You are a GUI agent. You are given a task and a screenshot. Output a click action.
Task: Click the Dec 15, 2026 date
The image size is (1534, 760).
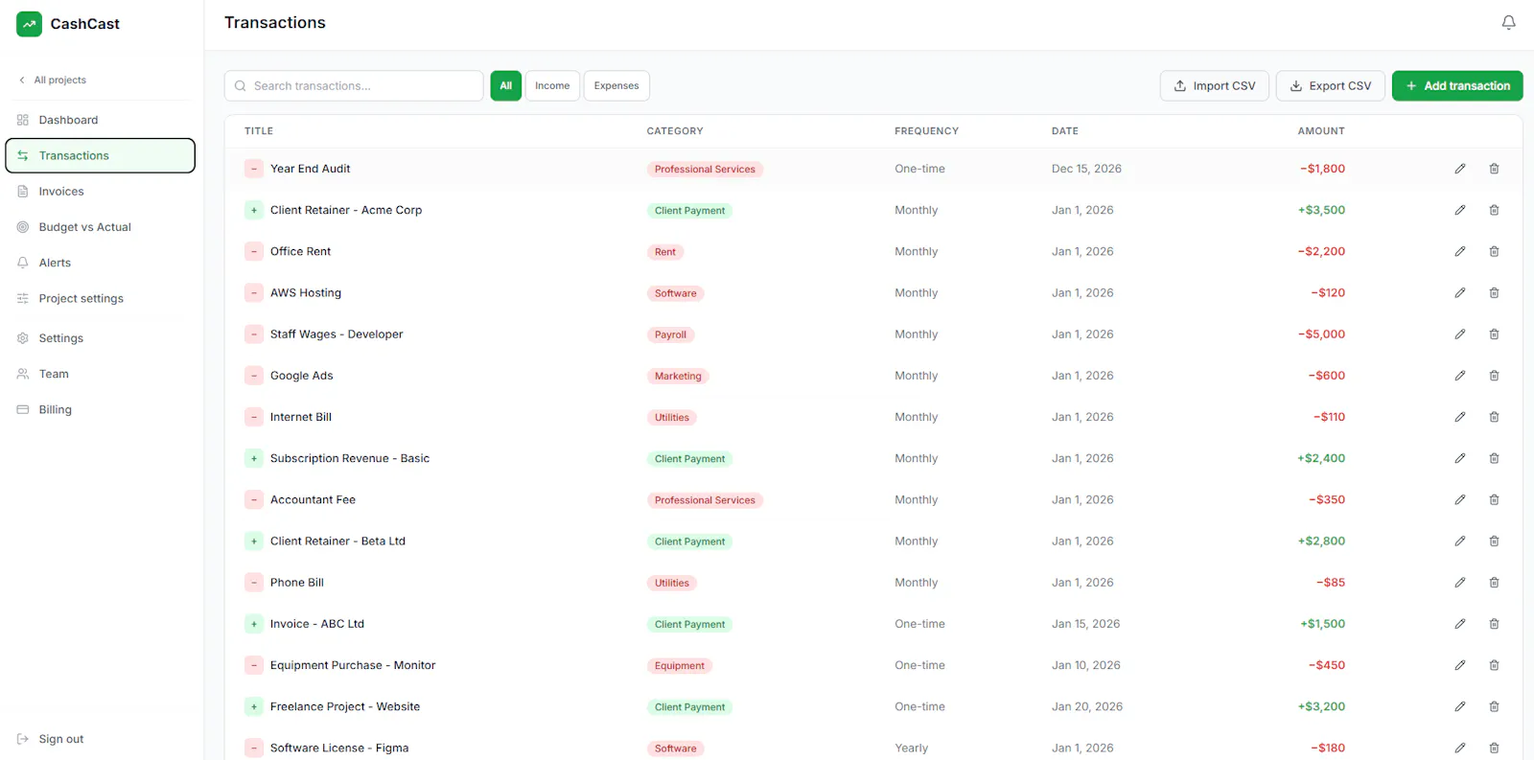[1086, 169]
